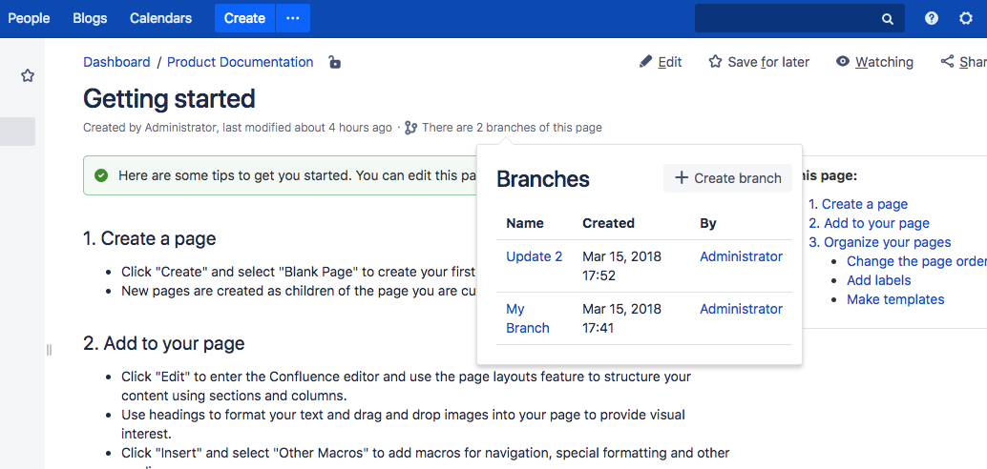Click the 'Getting started' page title
This screenshot has width=987, height=469.
coord(169,99)
